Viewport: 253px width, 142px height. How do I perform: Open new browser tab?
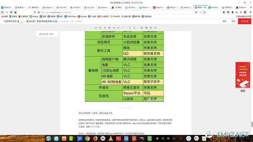251,7
